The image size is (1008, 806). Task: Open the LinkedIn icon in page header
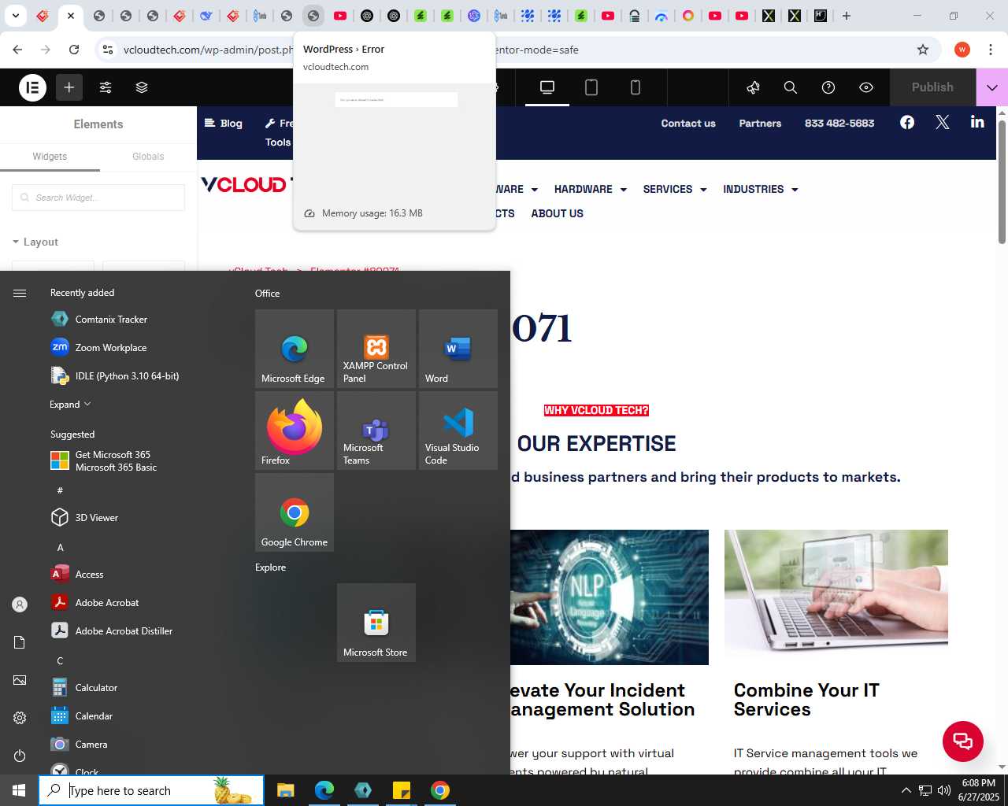pyautogui.click(x=977, y=121)
